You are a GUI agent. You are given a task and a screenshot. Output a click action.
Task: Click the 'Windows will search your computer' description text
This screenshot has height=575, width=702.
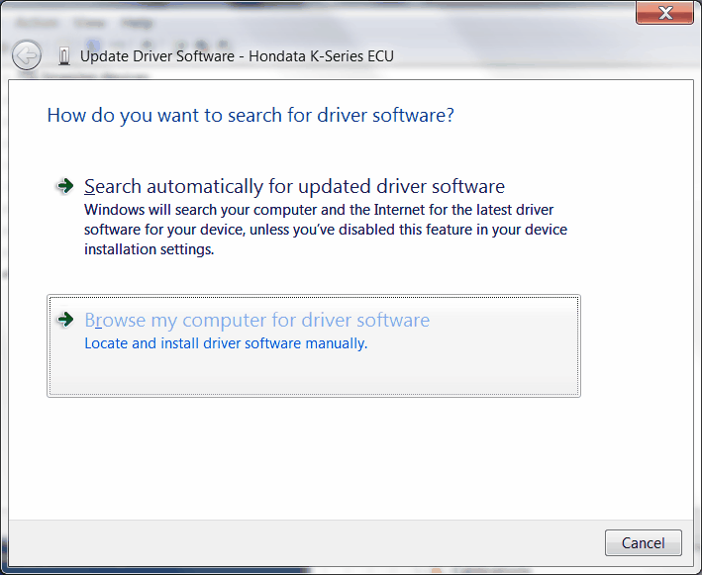click(326, 230)
